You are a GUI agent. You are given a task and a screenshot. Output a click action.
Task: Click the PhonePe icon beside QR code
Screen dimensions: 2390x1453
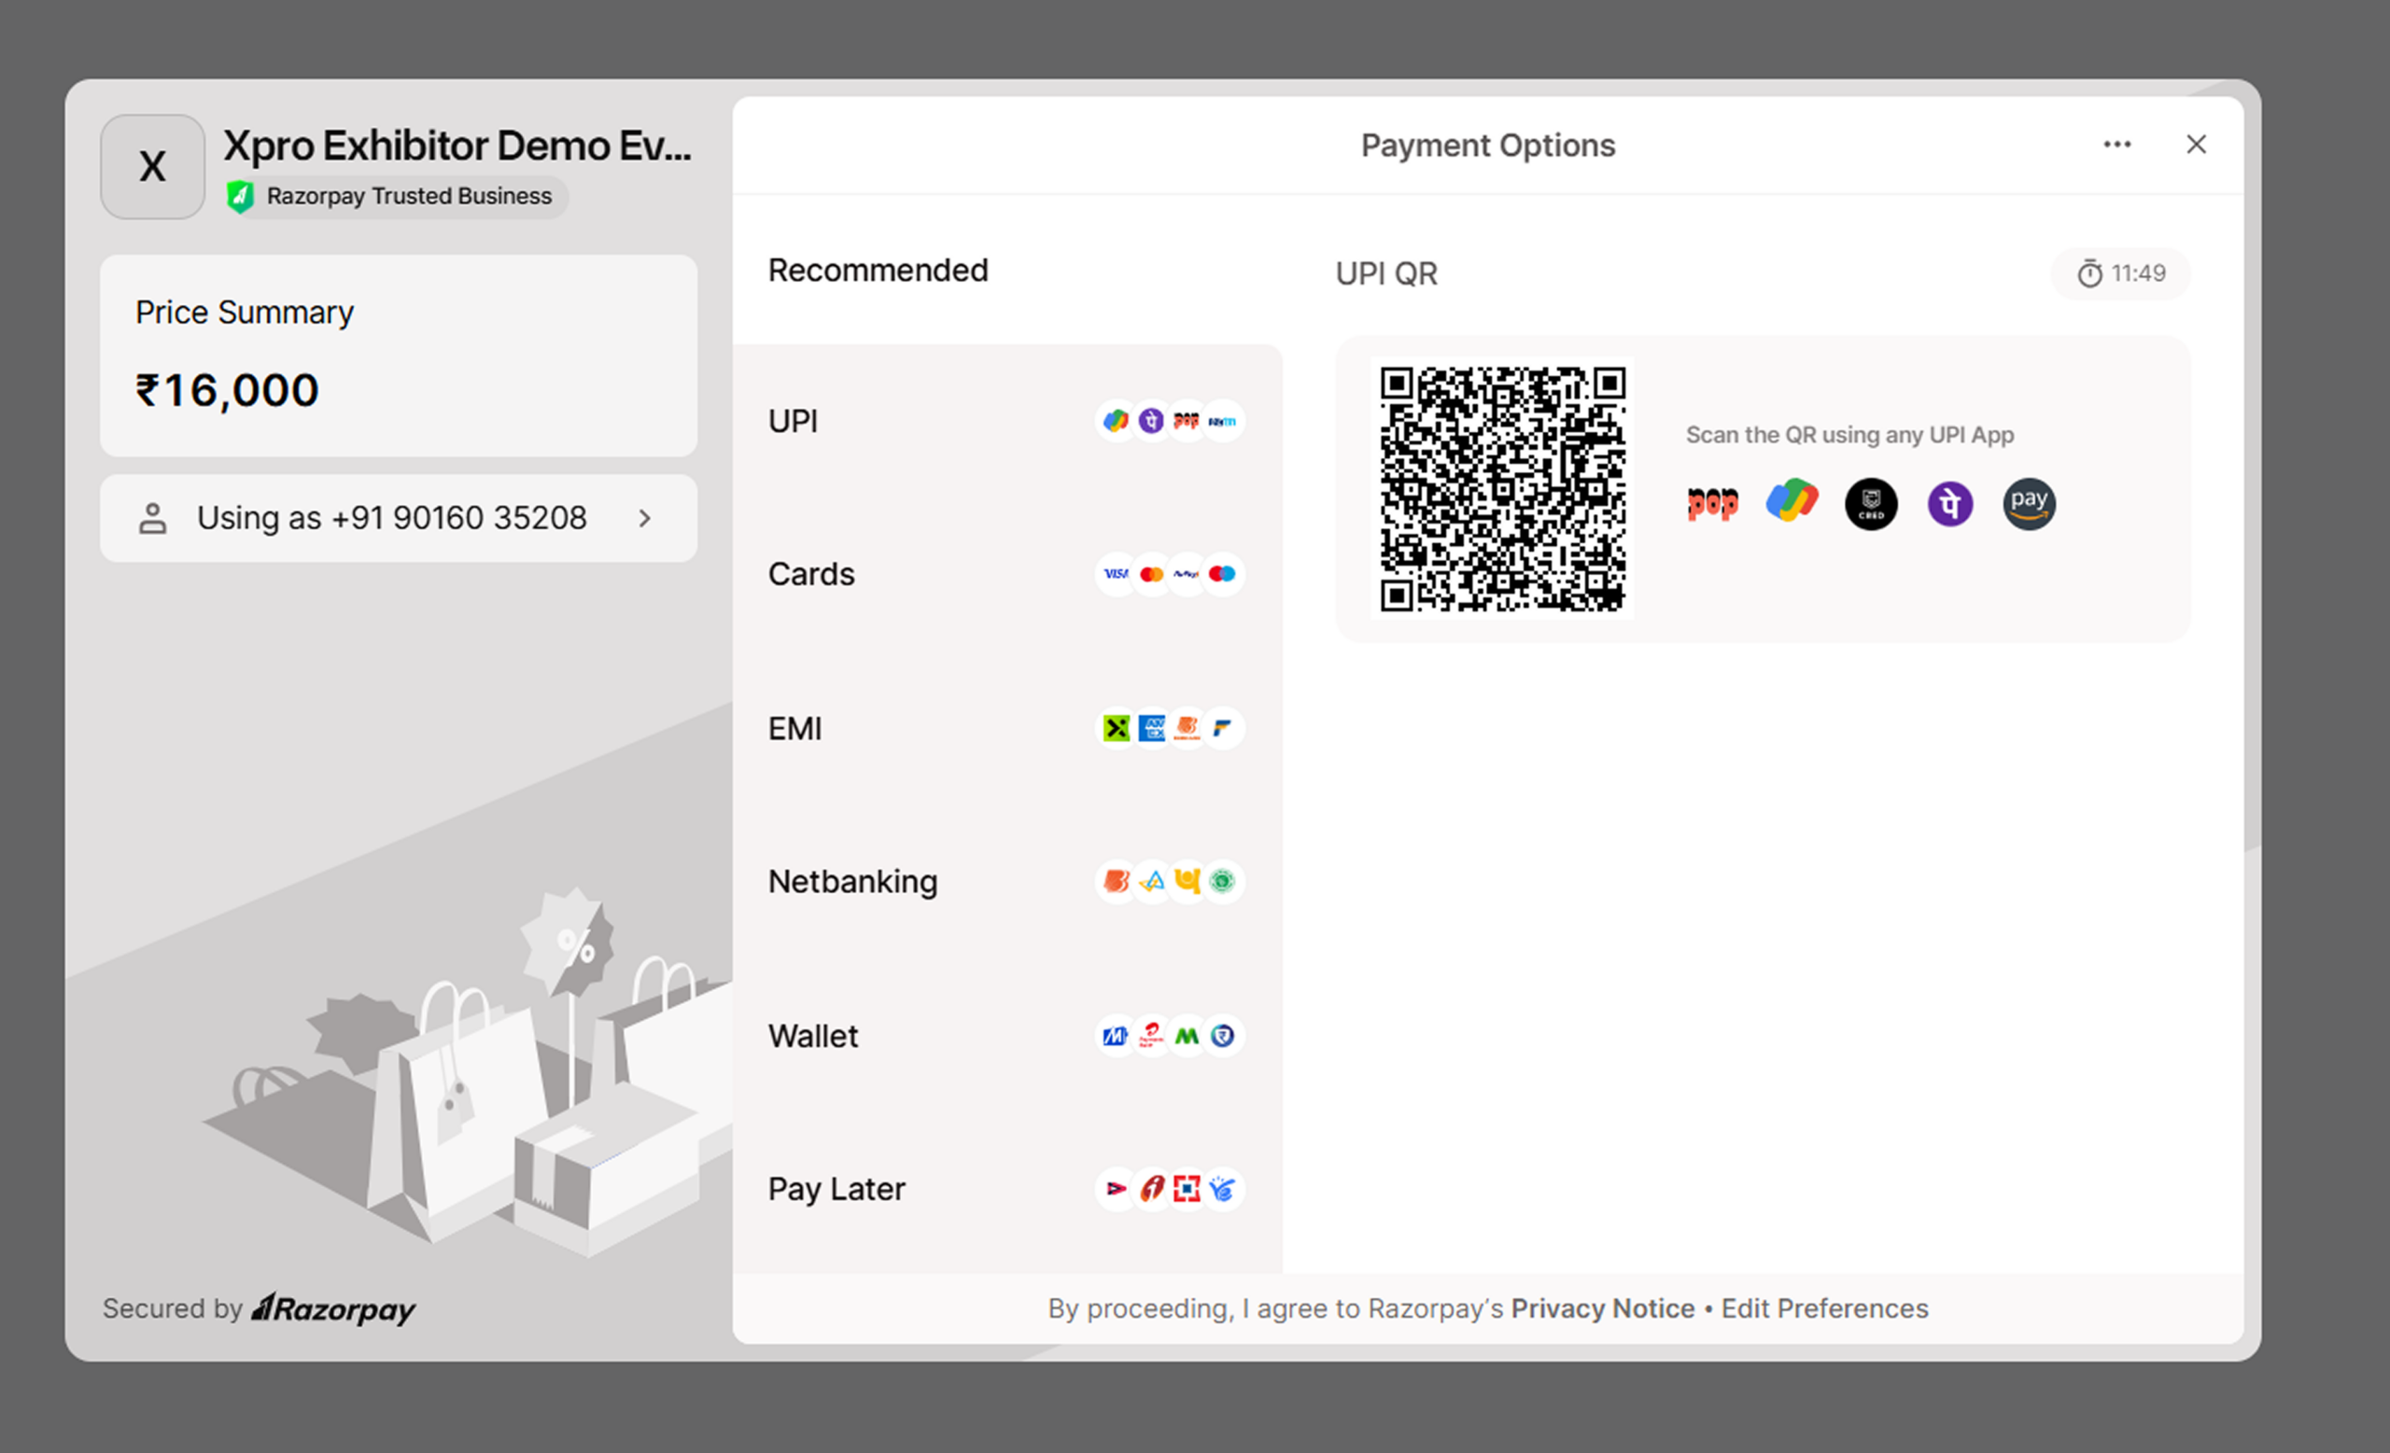pos(1949,504)
